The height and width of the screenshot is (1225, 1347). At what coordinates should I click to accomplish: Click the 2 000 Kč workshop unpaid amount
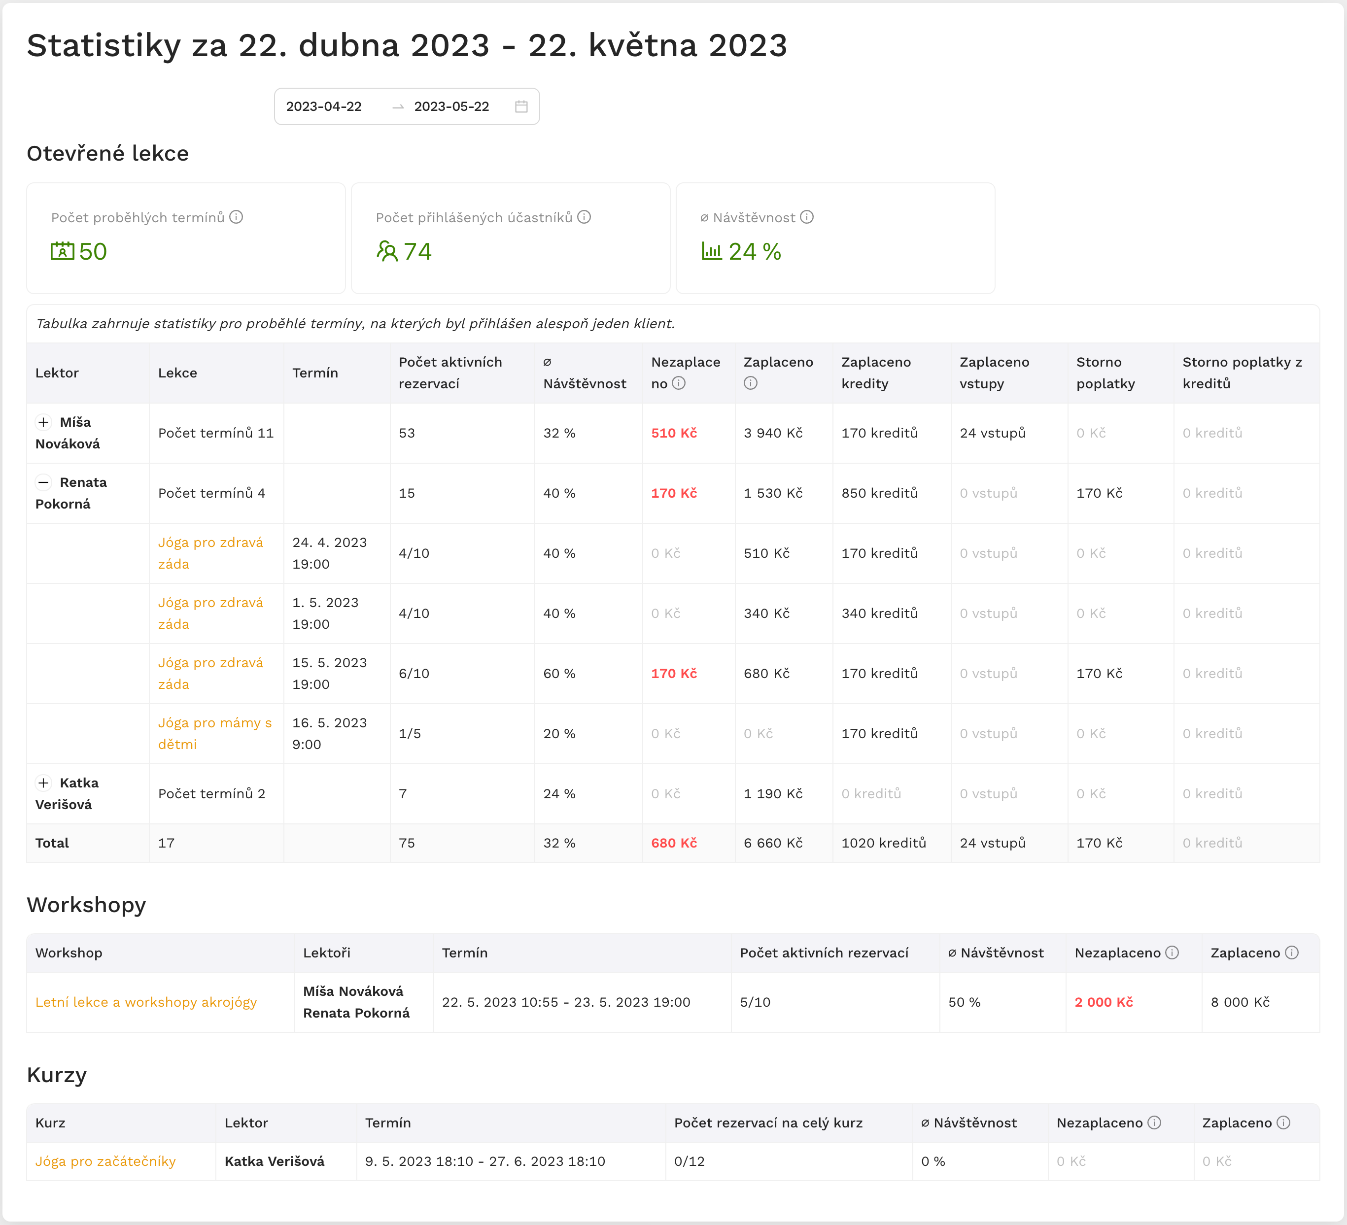1104,1002
